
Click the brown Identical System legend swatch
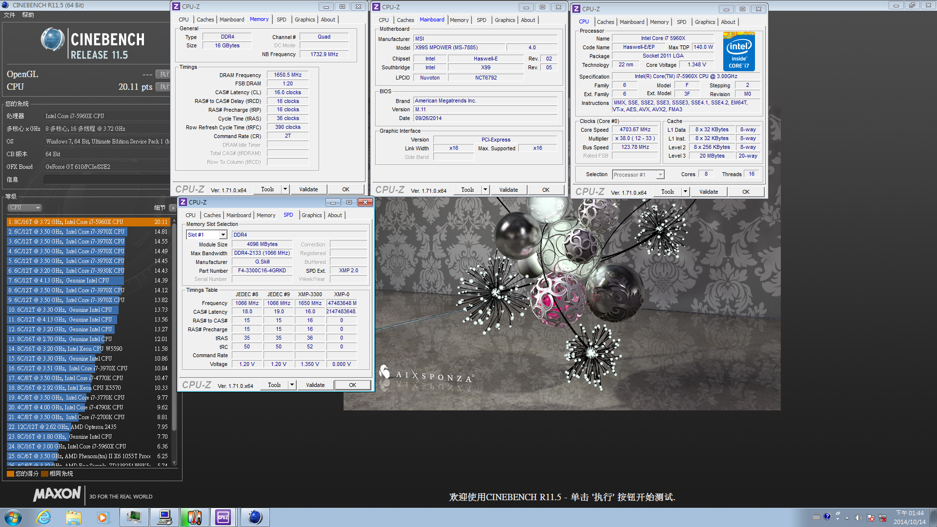pyautogui.click(x=44, y=474)
